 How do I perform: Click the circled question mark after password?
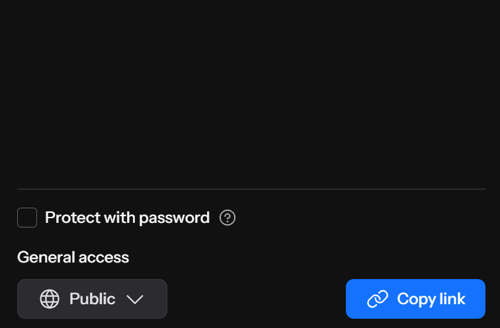tap(228, 218)
